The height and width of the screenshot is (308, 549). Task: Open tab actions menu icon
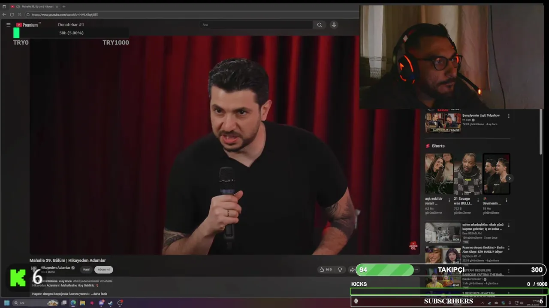(x=4, y=6)
